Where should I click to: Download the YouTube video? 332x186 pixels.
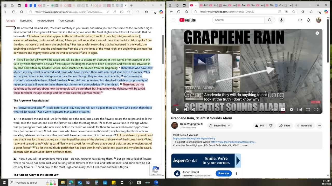[305, 126]
